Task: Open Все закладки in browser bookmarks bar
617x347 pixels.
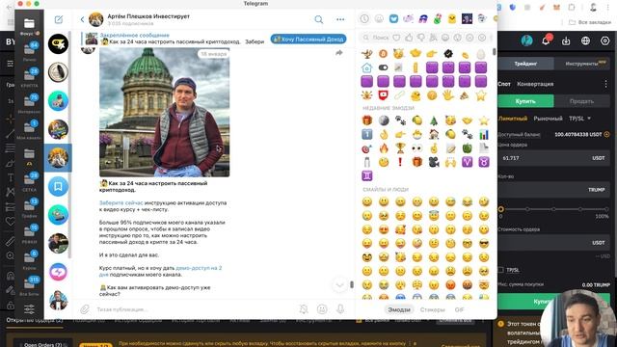Action: 590,22
